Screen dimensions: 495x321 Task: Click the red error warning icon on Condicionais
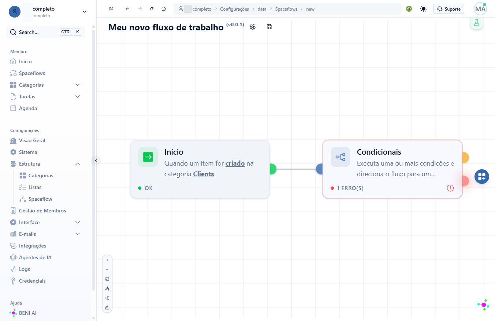[x=450, y=188]
